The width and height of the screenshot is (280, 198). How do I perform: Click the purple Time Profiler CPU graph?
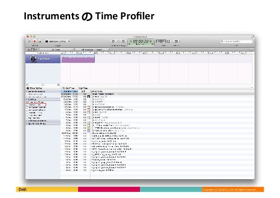tap(78, 59)
